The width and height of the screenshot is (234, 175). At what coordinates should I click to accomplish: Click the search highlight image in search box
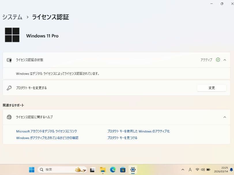pyautogui.click(x=81, y=170)
